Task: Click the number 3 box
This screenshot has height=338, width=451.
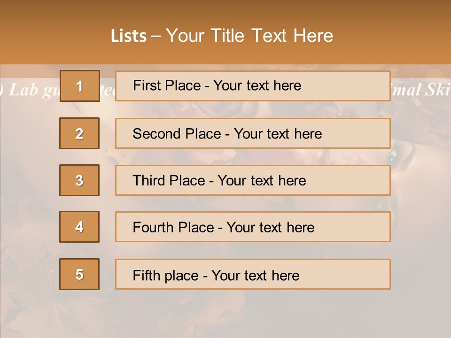Action: [x=79, y=180]
